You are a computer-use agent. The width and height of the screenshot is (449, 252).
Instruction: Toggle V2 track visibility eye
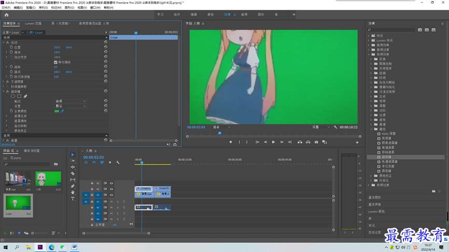click(112, 189)
